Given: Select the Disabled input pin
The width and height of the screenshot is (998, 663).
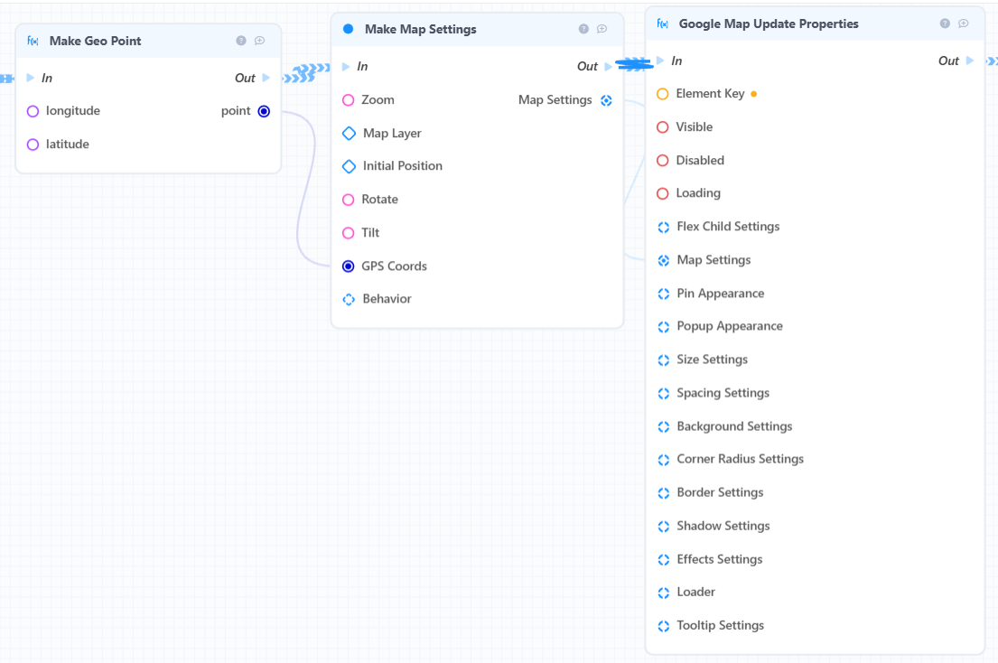Looking at the screenshot, I should [x=663, y=161].
